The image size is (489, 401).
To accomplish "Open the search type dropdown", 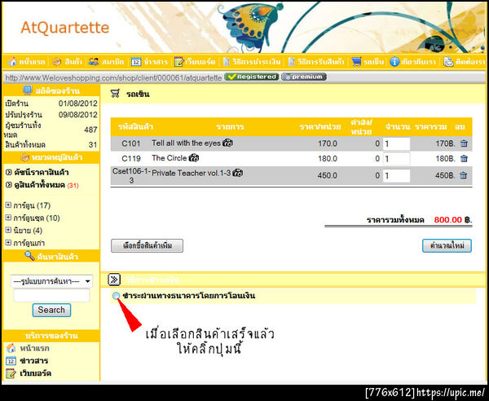I will coord(52,281).
